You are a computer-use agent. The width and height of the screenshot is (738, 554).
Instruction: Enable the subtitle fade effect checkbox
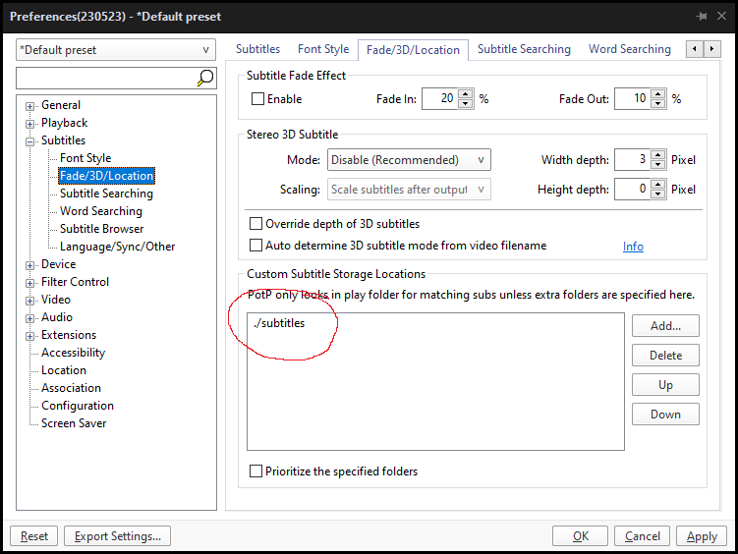[257, 99]
